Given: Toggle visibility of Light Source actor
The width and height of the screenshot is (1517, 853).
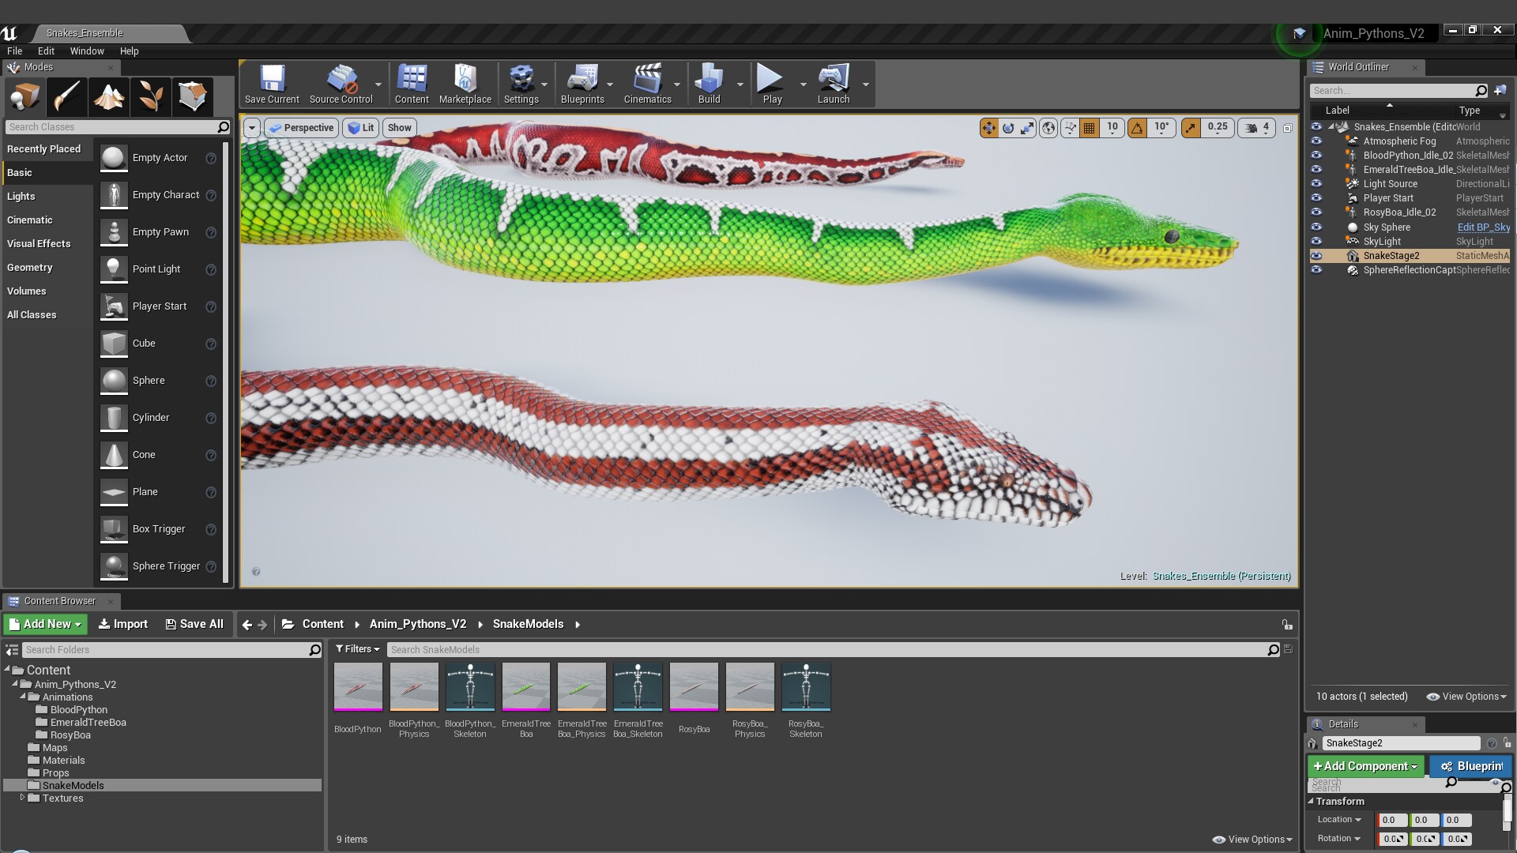Looking at the screenshot, I should 1316,184.
